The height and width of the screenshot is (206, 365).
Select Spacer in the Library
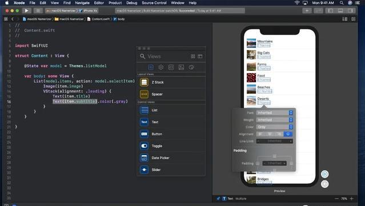pos(171,94)
